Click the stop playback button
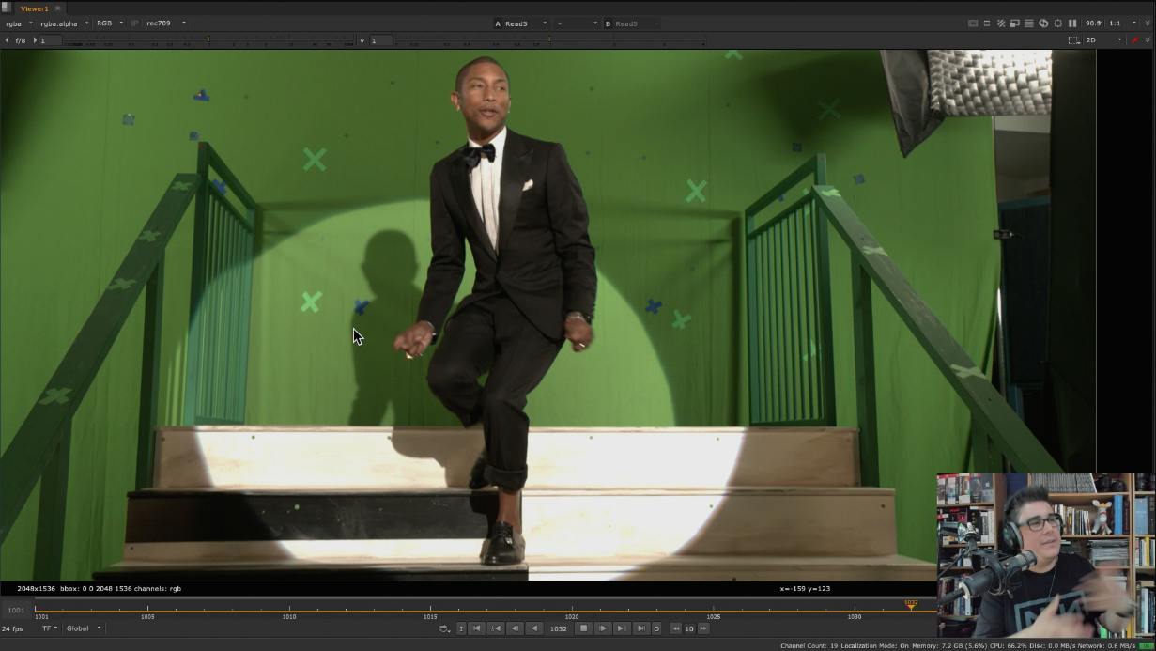This screenshot has width=1156, height=651. coord(583,628)
